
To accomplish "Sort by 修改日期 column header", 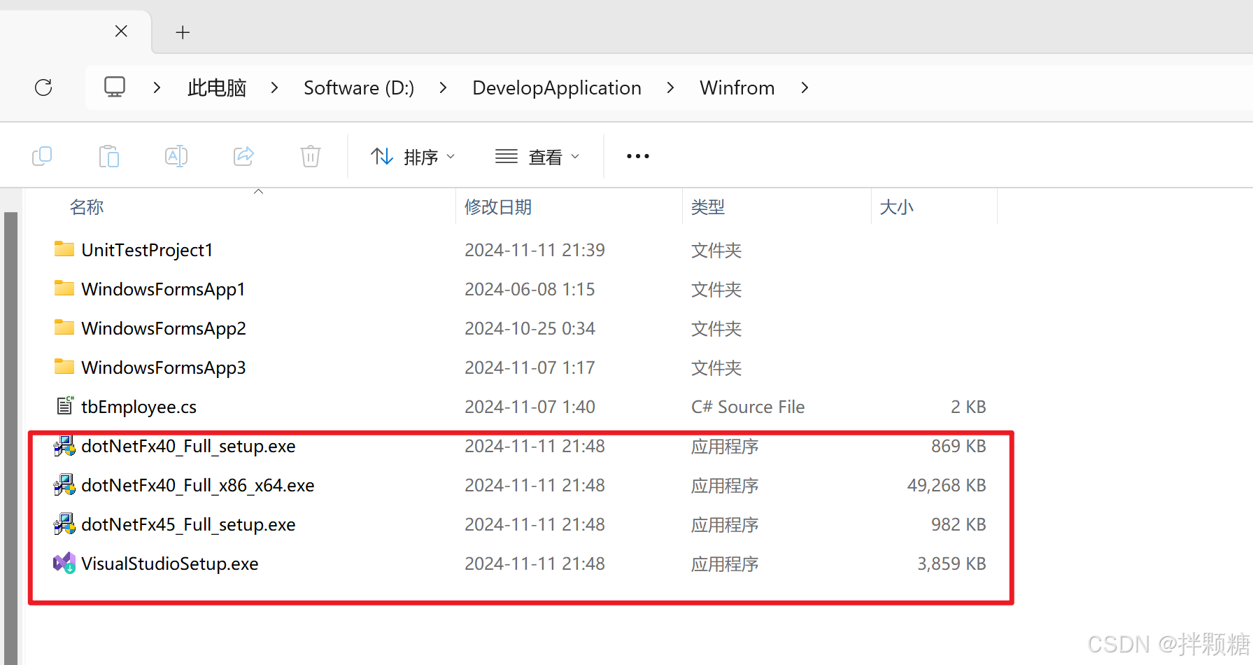I will [498, 207].
